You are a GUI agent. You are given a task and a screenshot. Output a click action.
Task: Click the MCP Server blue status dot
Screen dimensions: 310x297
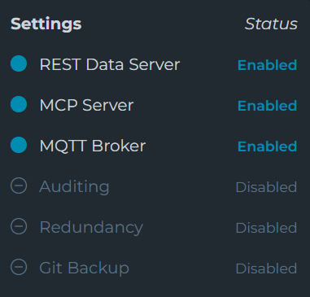click(x=19, y=104)
